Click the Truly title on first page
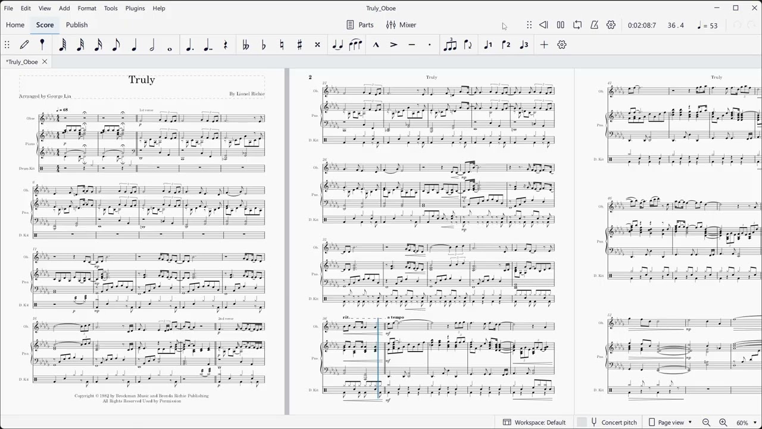The width and height of the screenshot is (762, 429). (x=142, y=80)
